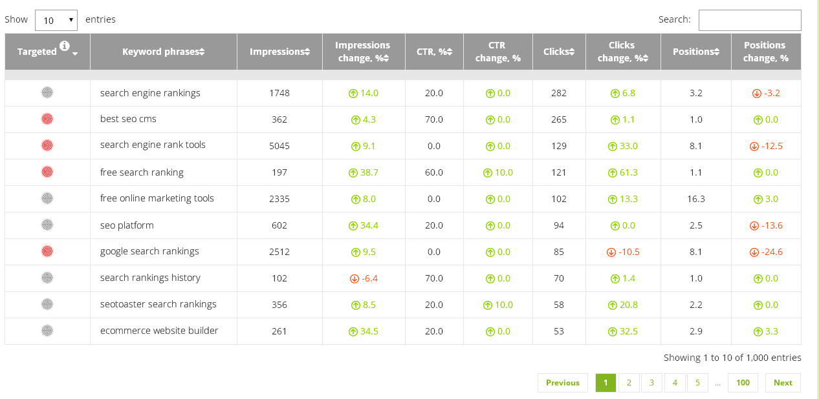Click up arrow icon beside 38.7 impressions change
The width and height of the screenshot is (819, 399).
click(353, 173)
